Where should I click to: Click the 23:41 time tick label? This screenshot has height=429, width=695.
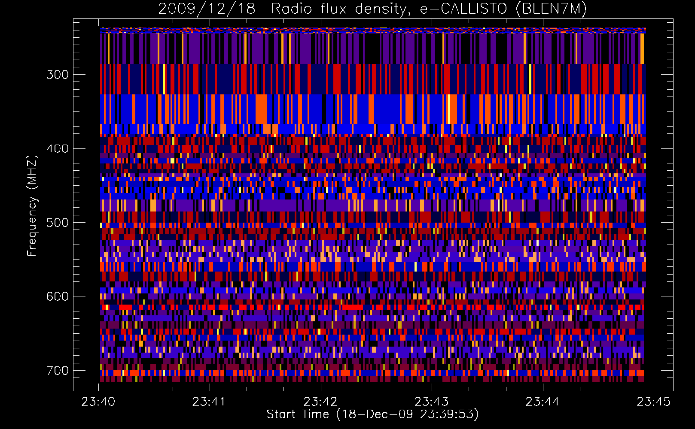pos(209,402)
